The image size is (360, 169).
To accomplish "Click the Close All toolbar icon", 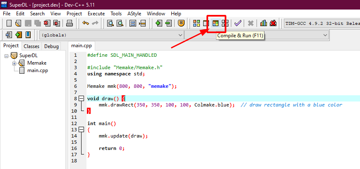I will coord(57,23).
